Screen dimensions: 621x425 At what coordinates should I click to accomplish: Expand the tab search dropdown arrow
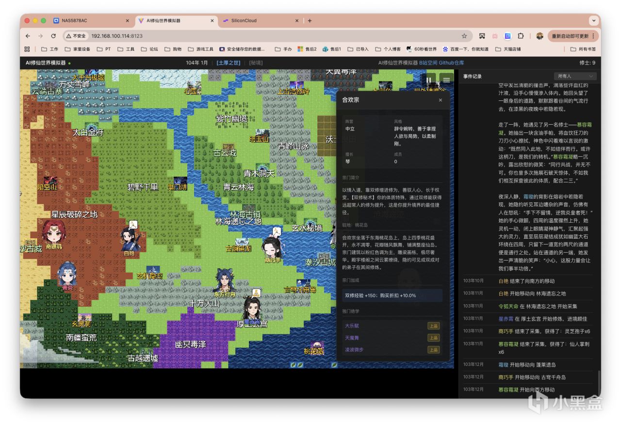593,21
